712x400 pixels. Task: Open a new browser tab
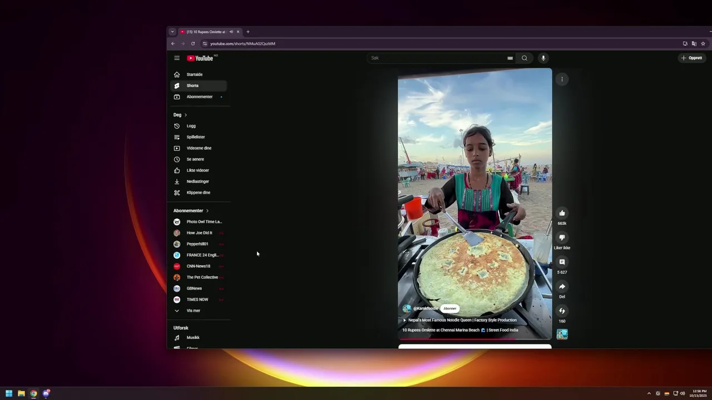coord(248,32)
